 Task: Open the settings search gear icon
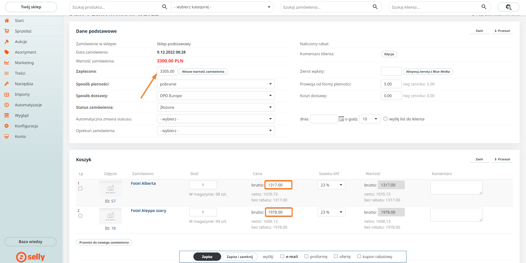508,7
